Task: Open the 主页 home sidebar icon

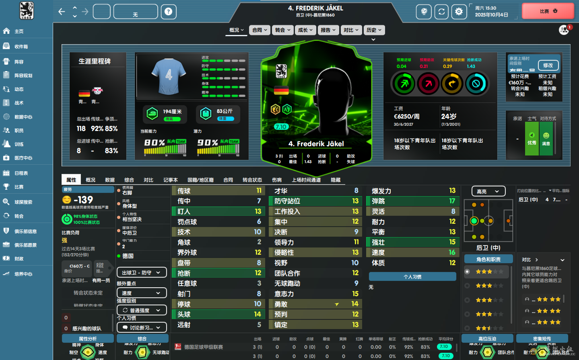Action: pos(6,31)
